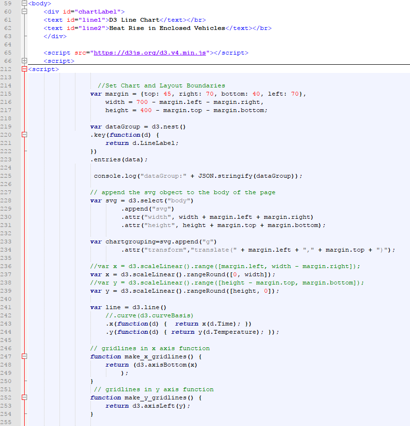Screen dimensions: 410x426
Task: Open the d3.v4.min.js script URL link
Action: pyautogui.click(x=150, y=53)
